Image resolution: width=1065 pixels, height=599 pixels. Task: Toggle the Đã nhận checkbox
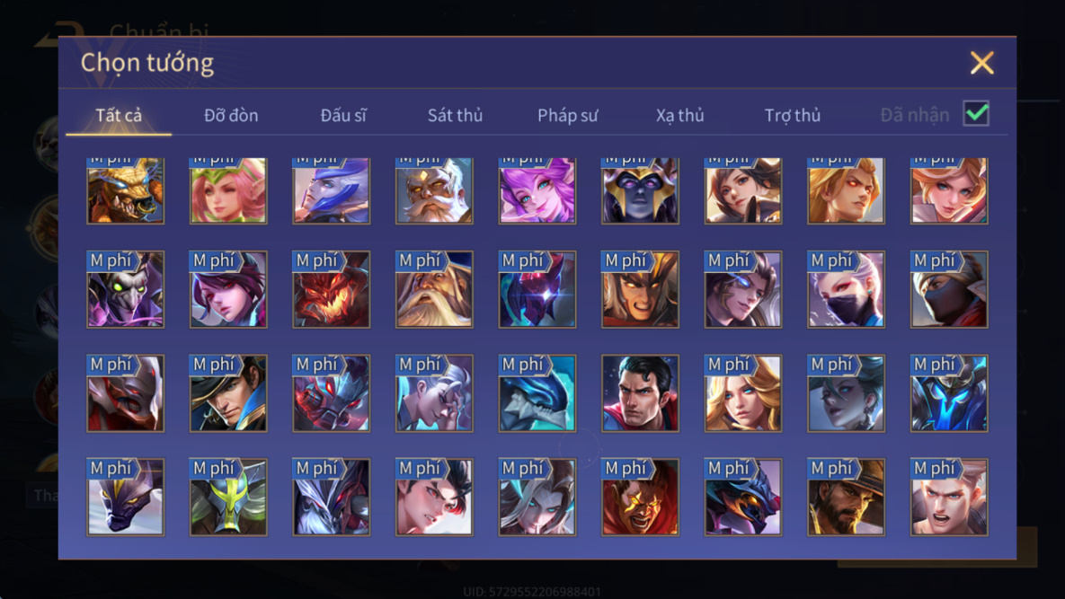[976, 113]
